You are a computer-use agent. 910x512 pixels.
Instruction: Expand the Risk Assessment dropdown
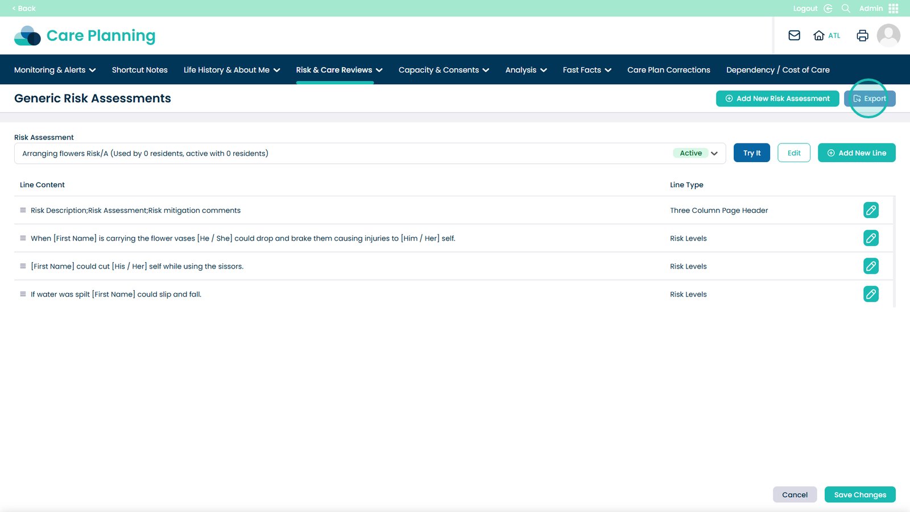click(x=714, y=154)
